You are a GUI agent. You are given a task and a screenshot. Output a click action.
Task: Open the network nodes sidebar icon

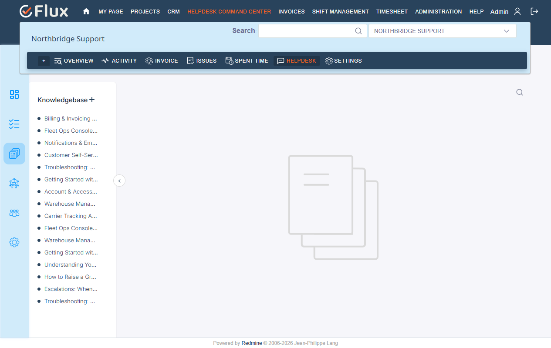14,183
